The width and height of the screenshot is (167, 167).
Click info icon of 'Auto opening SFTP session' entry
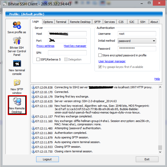click(33, 137)
